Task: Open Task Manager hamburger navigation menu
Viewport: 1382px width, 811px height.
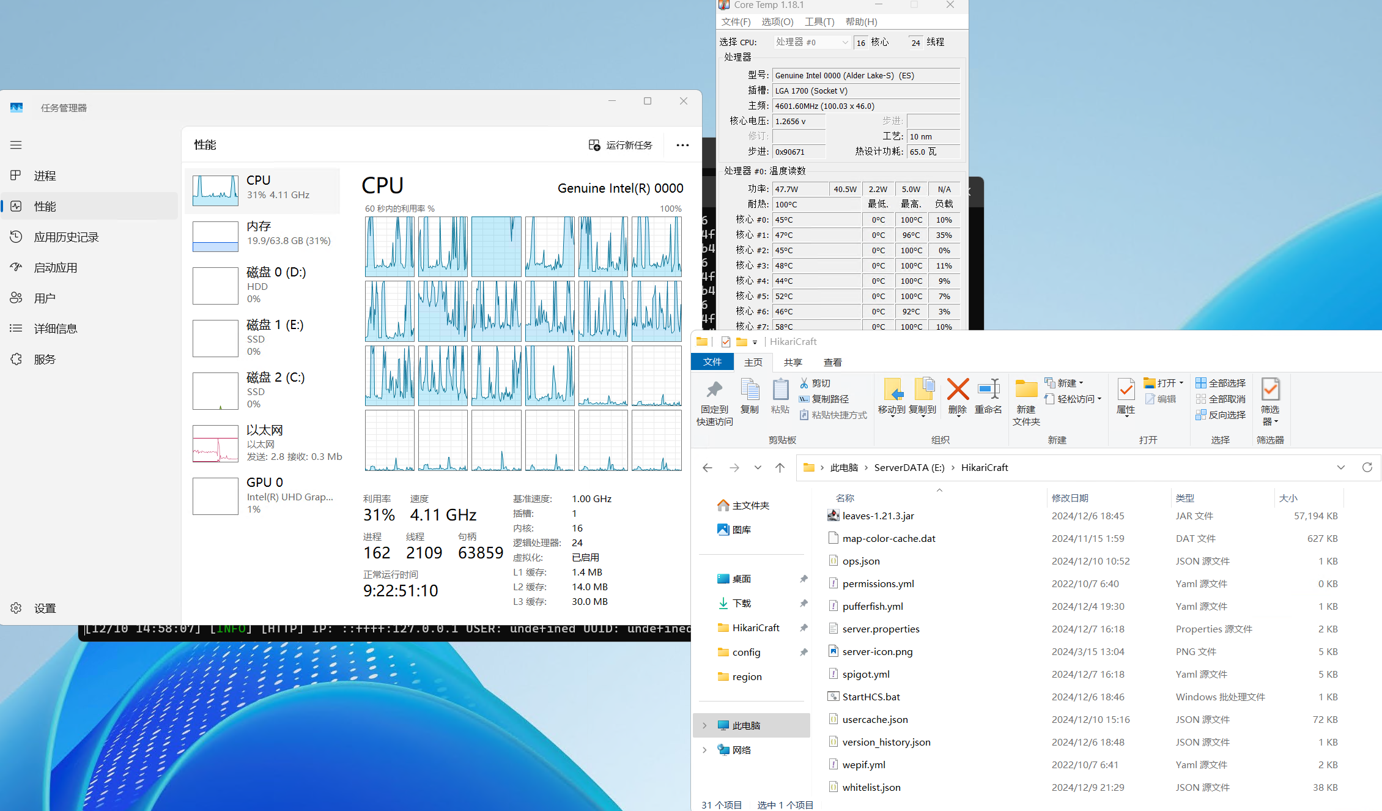Action: 16,145
